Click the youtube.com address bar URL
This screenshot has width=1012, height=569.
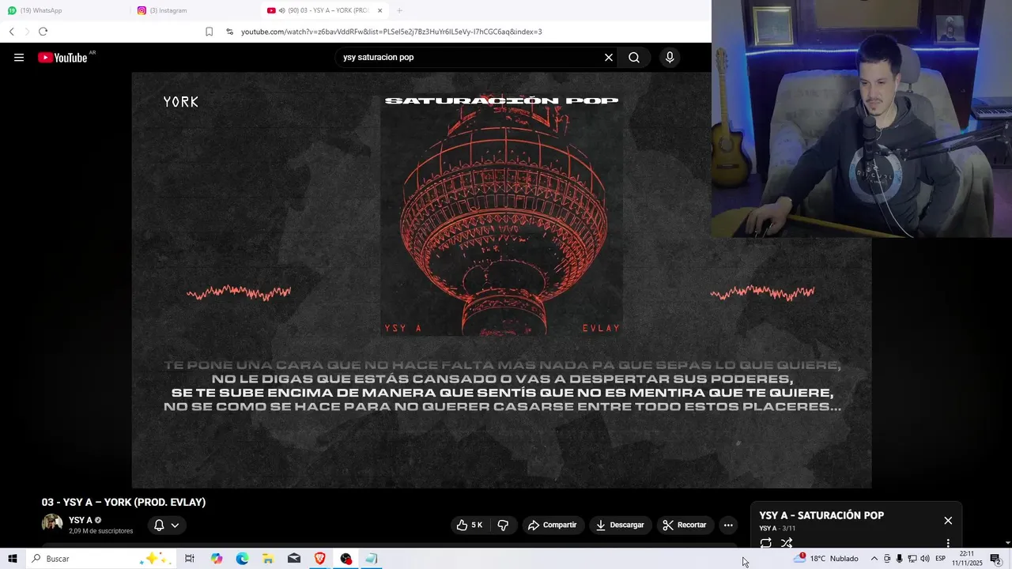pyautogui.click(x=391, y=32)
